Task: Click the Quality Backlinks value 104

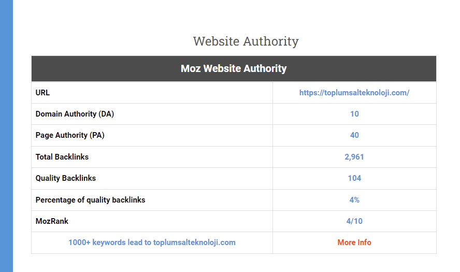Action: [x=354, y=178]
